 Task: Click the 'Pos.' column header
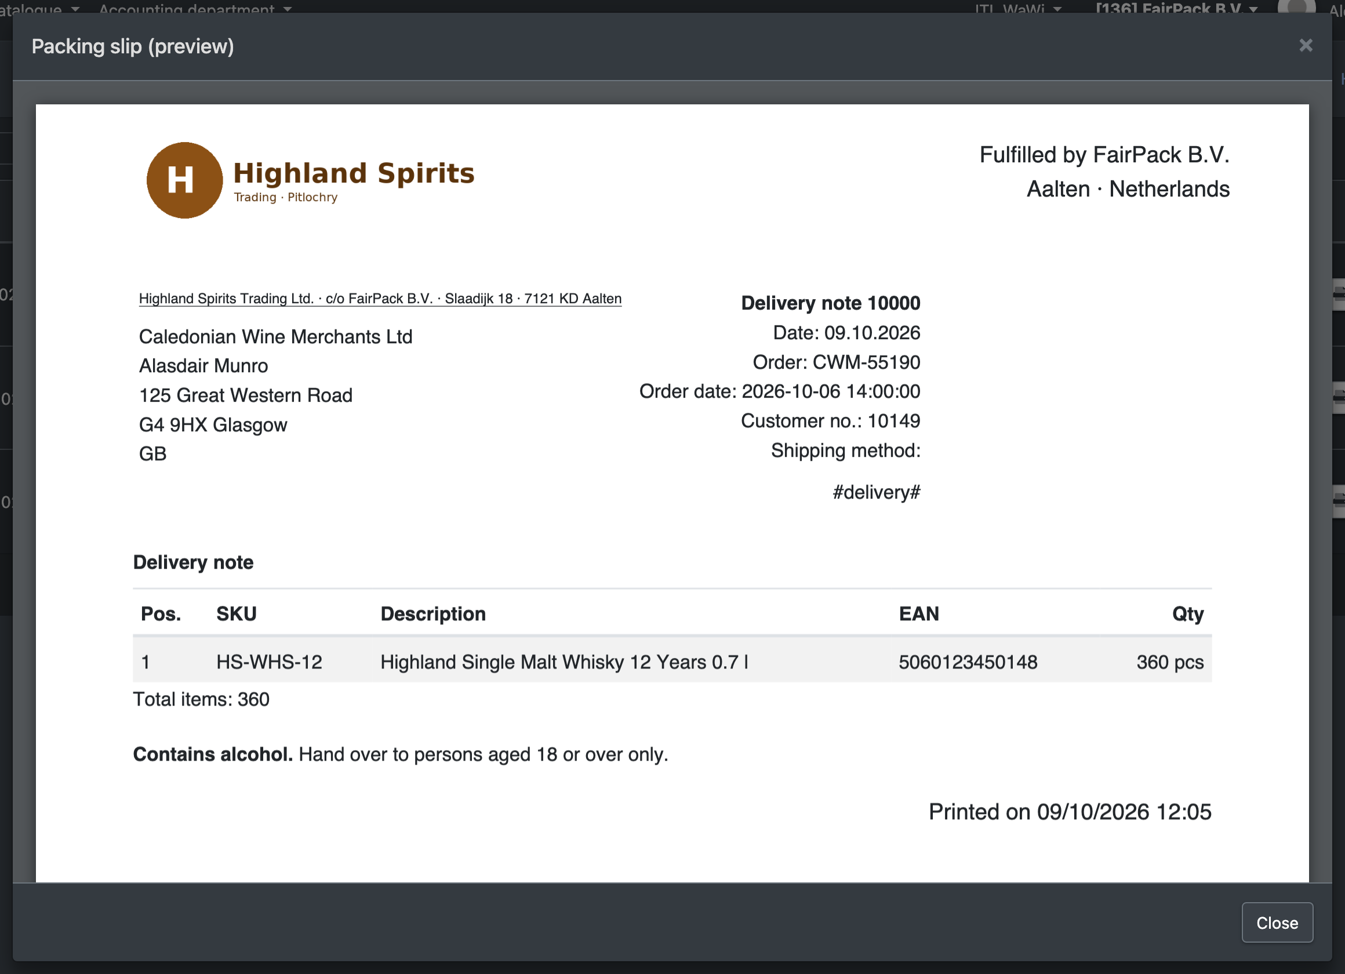161,614
